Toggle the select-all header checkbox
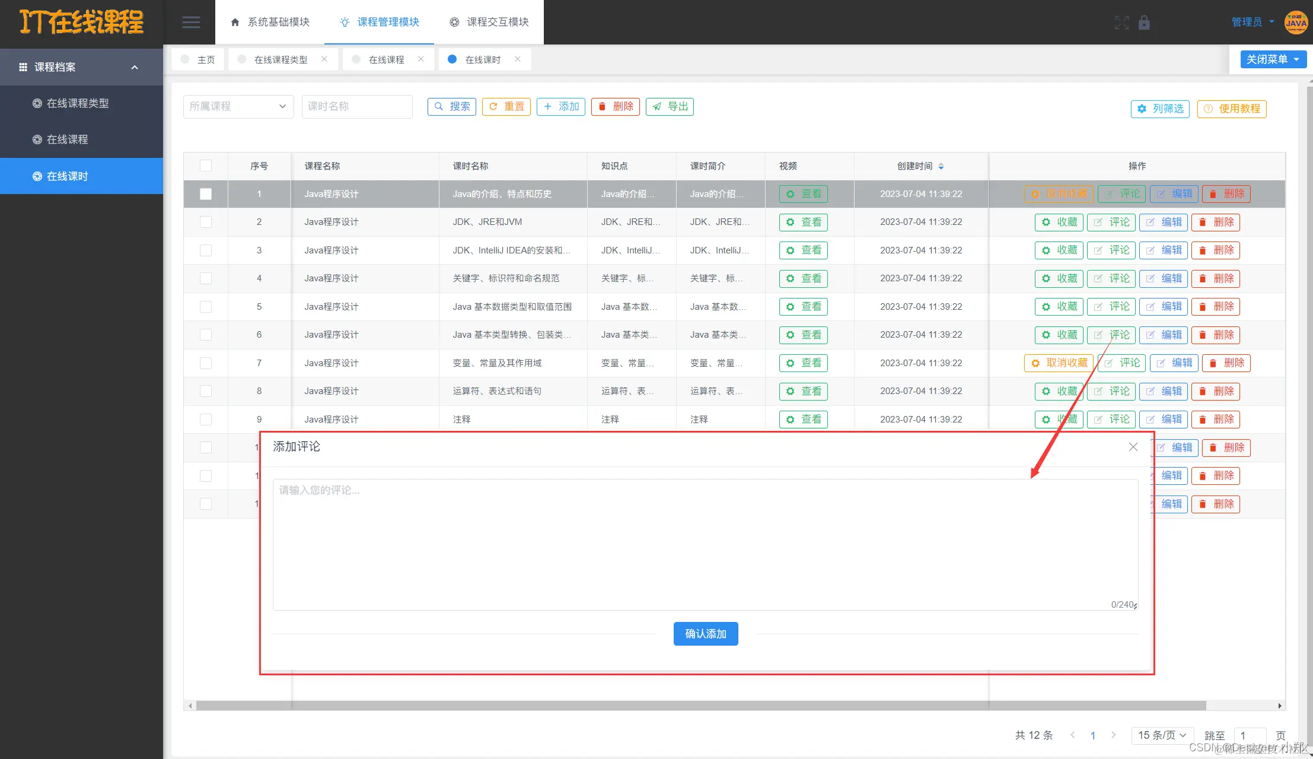 206,166
